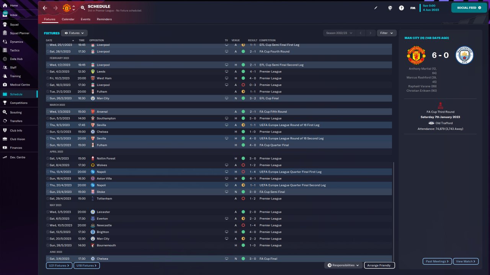Image resolution: width=490 pixels, height=275 pixels.
Task: Open U21 Fixtures
Action: [59, 265]
